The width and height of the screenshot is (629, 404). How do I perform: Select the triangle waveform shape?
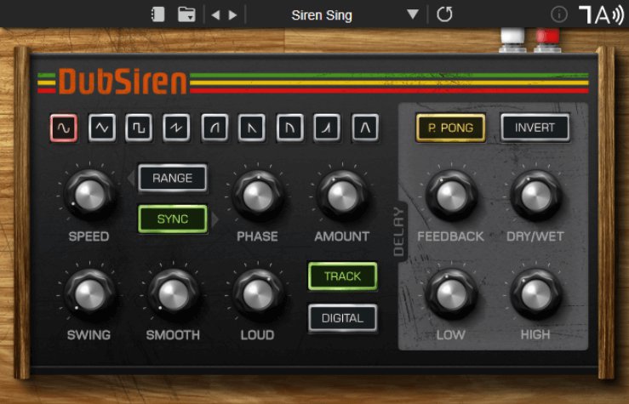click(x=102, y=128)
